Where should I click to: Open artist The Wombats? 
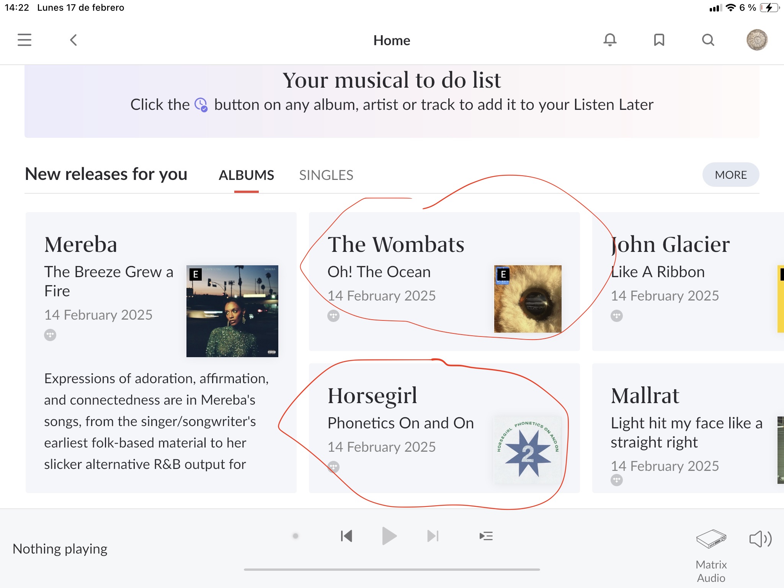[396, 244]
